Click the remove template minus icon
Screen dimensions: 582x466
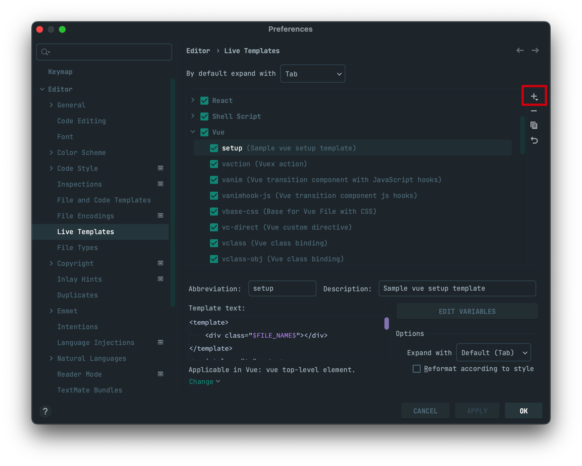pos(534,111)
